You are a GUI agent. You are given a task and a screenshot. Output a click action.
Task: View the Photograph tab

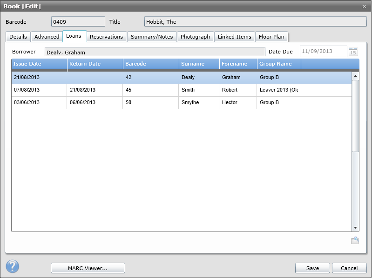click(195, 37)
